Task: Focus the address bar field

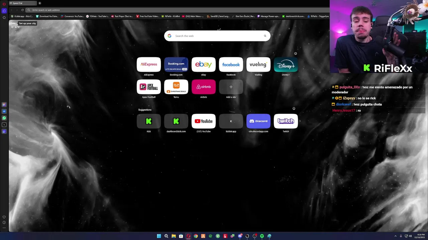Action: (177, 10)
